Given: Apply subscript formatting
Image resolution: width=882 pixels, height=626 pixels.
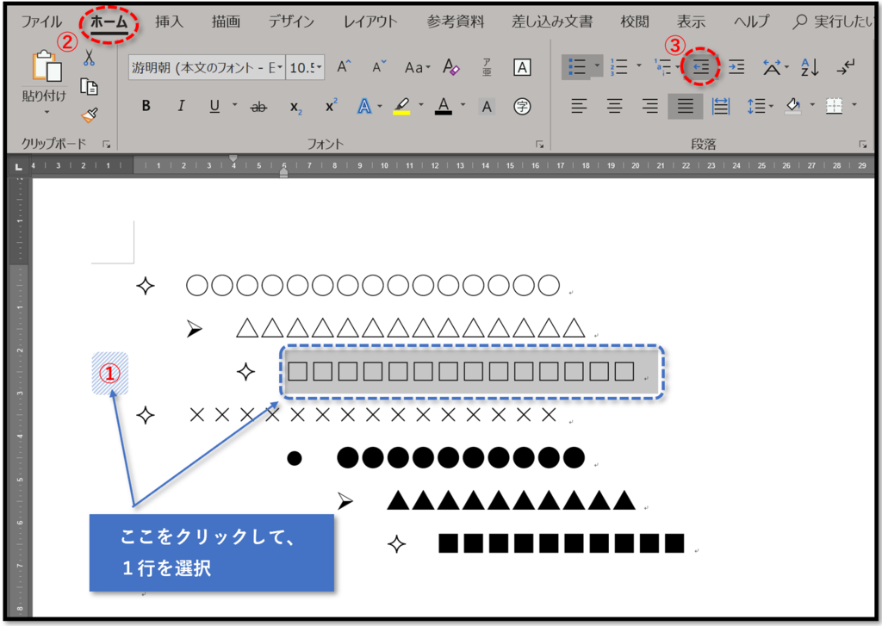Looking at the screenshot, I should 295,106.
